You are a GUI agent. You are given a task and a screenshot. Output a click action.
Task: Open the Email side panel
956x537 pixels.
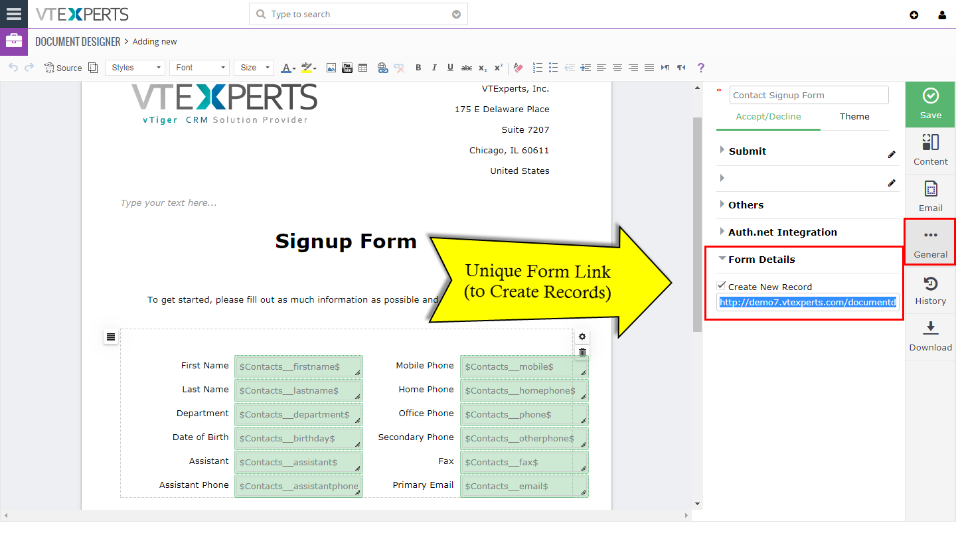(931, 197)
